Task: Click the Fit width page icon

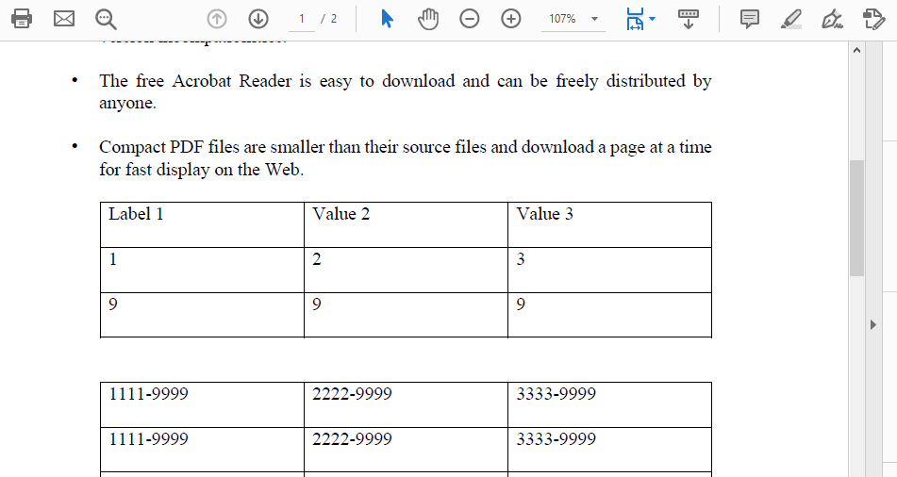Action: pyautogui.click(x=635, y=19)
